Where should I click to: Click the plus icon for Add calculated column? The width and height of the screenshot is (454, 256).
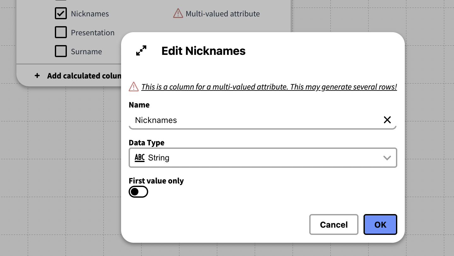point(37,76)
